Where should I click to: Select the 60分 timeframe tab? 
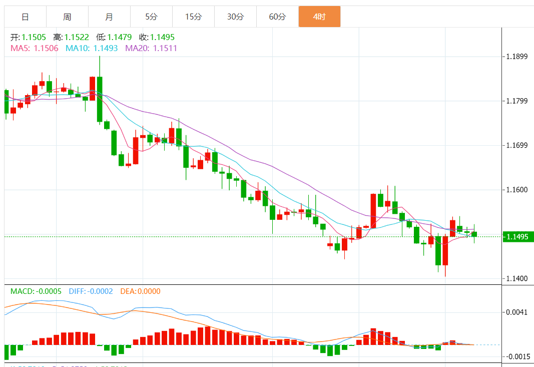point(277,17)
